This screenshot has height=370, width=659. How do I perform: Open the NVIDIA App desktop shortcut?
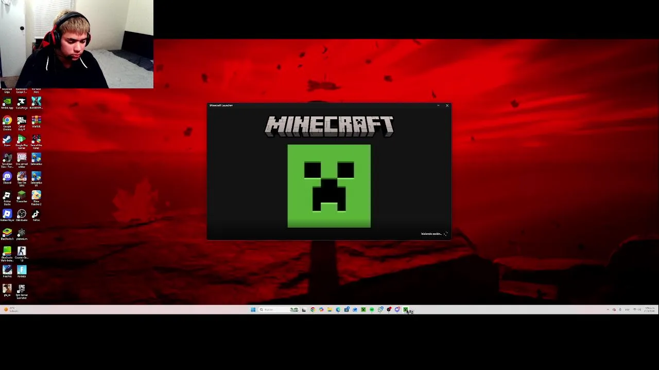(7, 103)
